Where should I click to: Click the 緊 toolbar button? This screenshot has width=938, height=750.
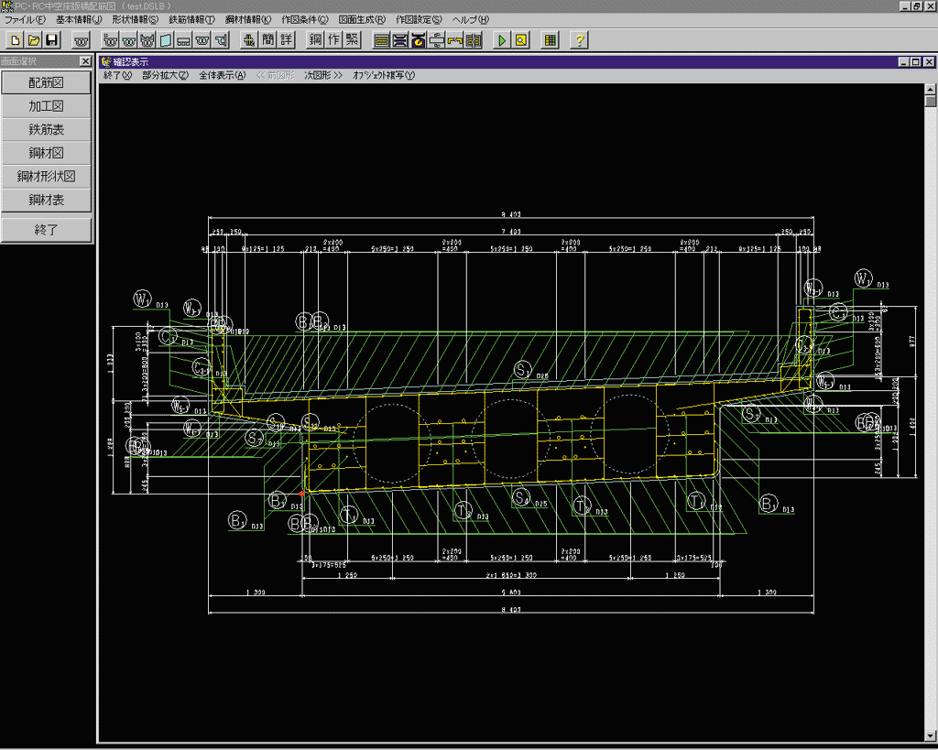click(354, 40)
